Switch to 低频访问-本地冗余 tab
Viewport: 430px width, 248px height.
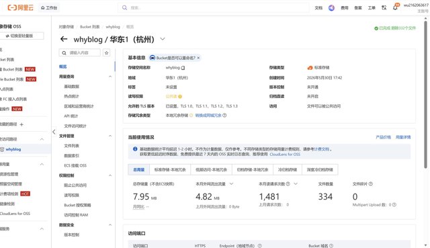[211, 169]
